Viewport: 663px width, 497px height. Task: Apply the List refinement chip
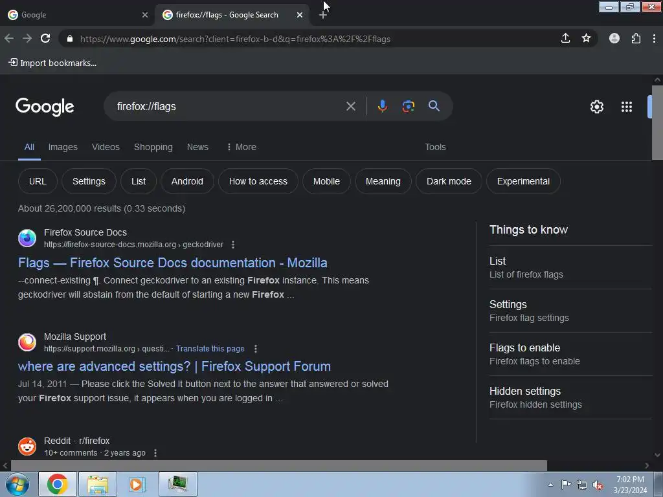139,181
